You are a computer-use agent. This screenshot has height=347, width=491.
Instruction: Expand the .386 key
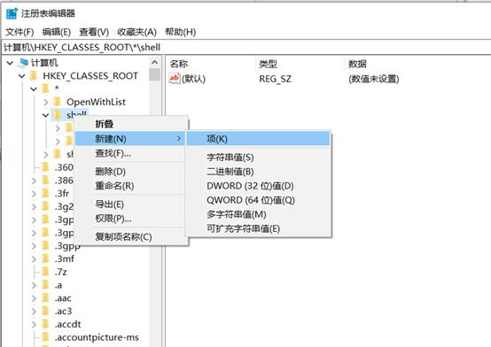34,181
